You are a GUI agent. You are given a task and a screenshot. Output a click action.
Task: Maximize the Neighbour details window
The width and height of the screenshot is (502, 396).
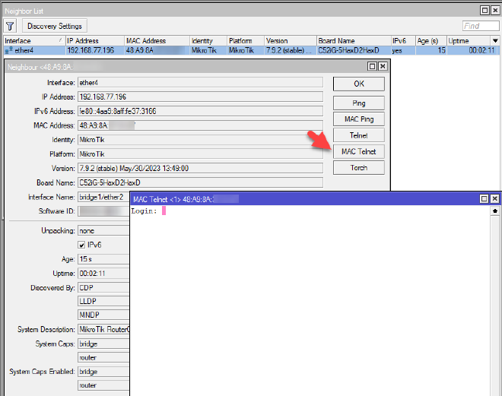click(372, 66)
